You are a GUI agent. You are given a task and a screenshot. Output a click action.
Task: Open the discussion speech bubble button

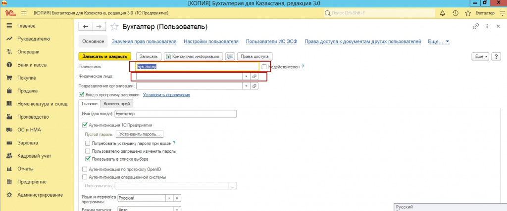230,56
